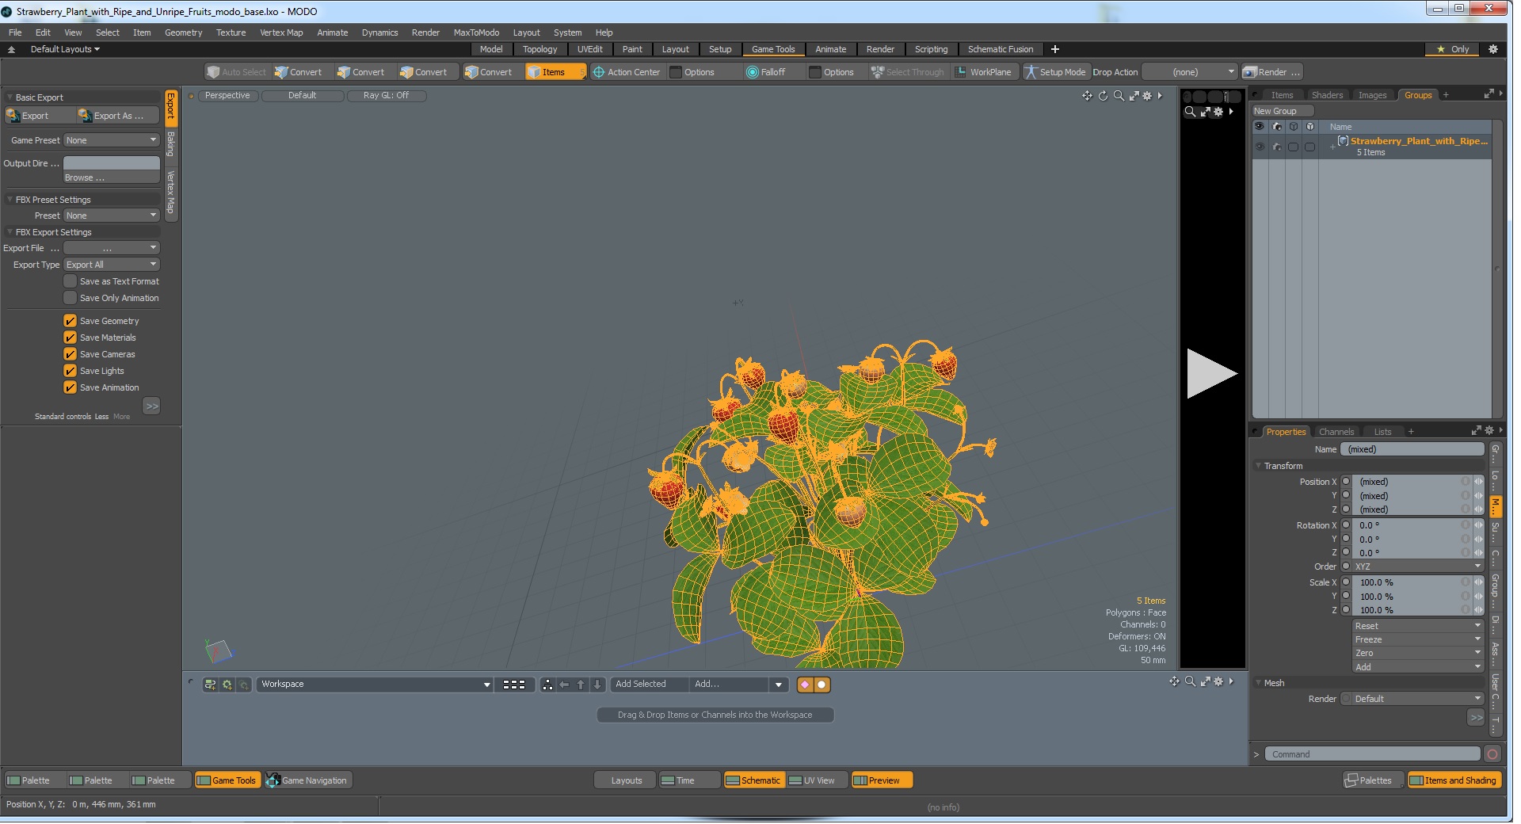The image size is (1521, 824).
Task: Open the Export Type dropdown
Action: pyautogui.click(x=112, y=265)
